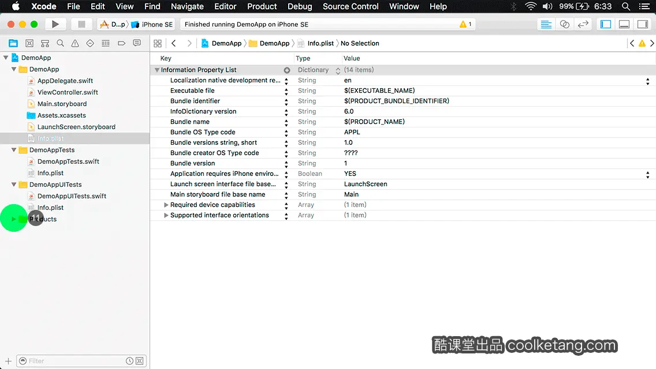Open the Navigate menu
This screenshot has height=369, width=656.
(x=187, y=6)
